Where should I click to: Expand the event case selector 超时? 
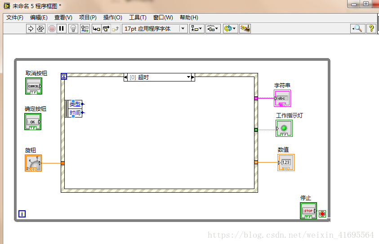(189, 77)
